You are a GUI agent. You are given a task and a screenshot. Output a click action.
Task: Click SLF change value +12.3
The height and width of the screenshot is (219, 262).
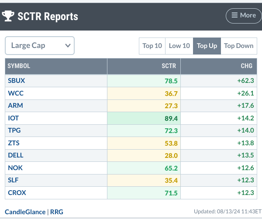(245, 180)
